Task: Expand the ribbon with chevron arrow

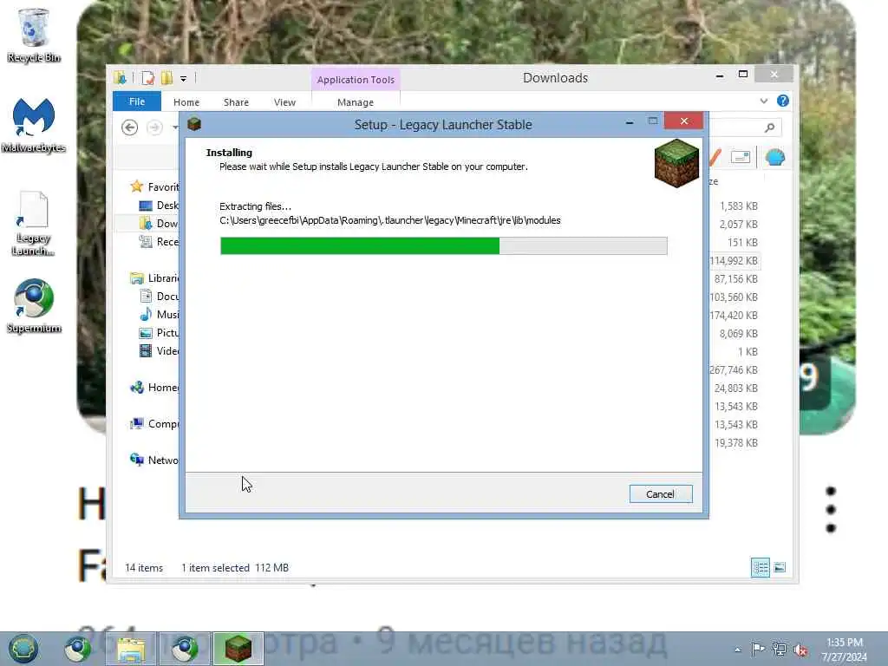Action: (x=764, y=101)
